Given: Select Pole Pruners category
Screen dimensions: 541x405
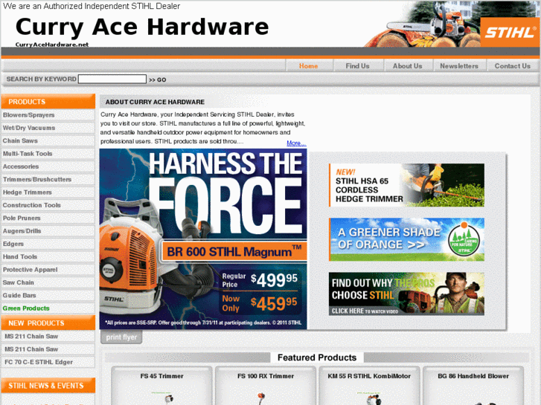Looking at the screenshot, I should point(48,218).
